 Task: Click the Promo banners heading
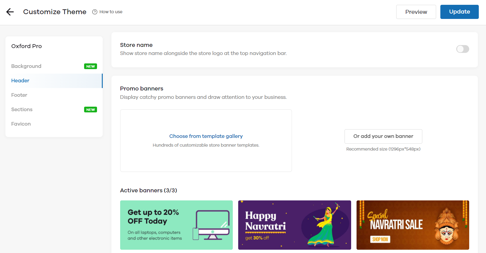pyautogui.click(x=141, y=89)
